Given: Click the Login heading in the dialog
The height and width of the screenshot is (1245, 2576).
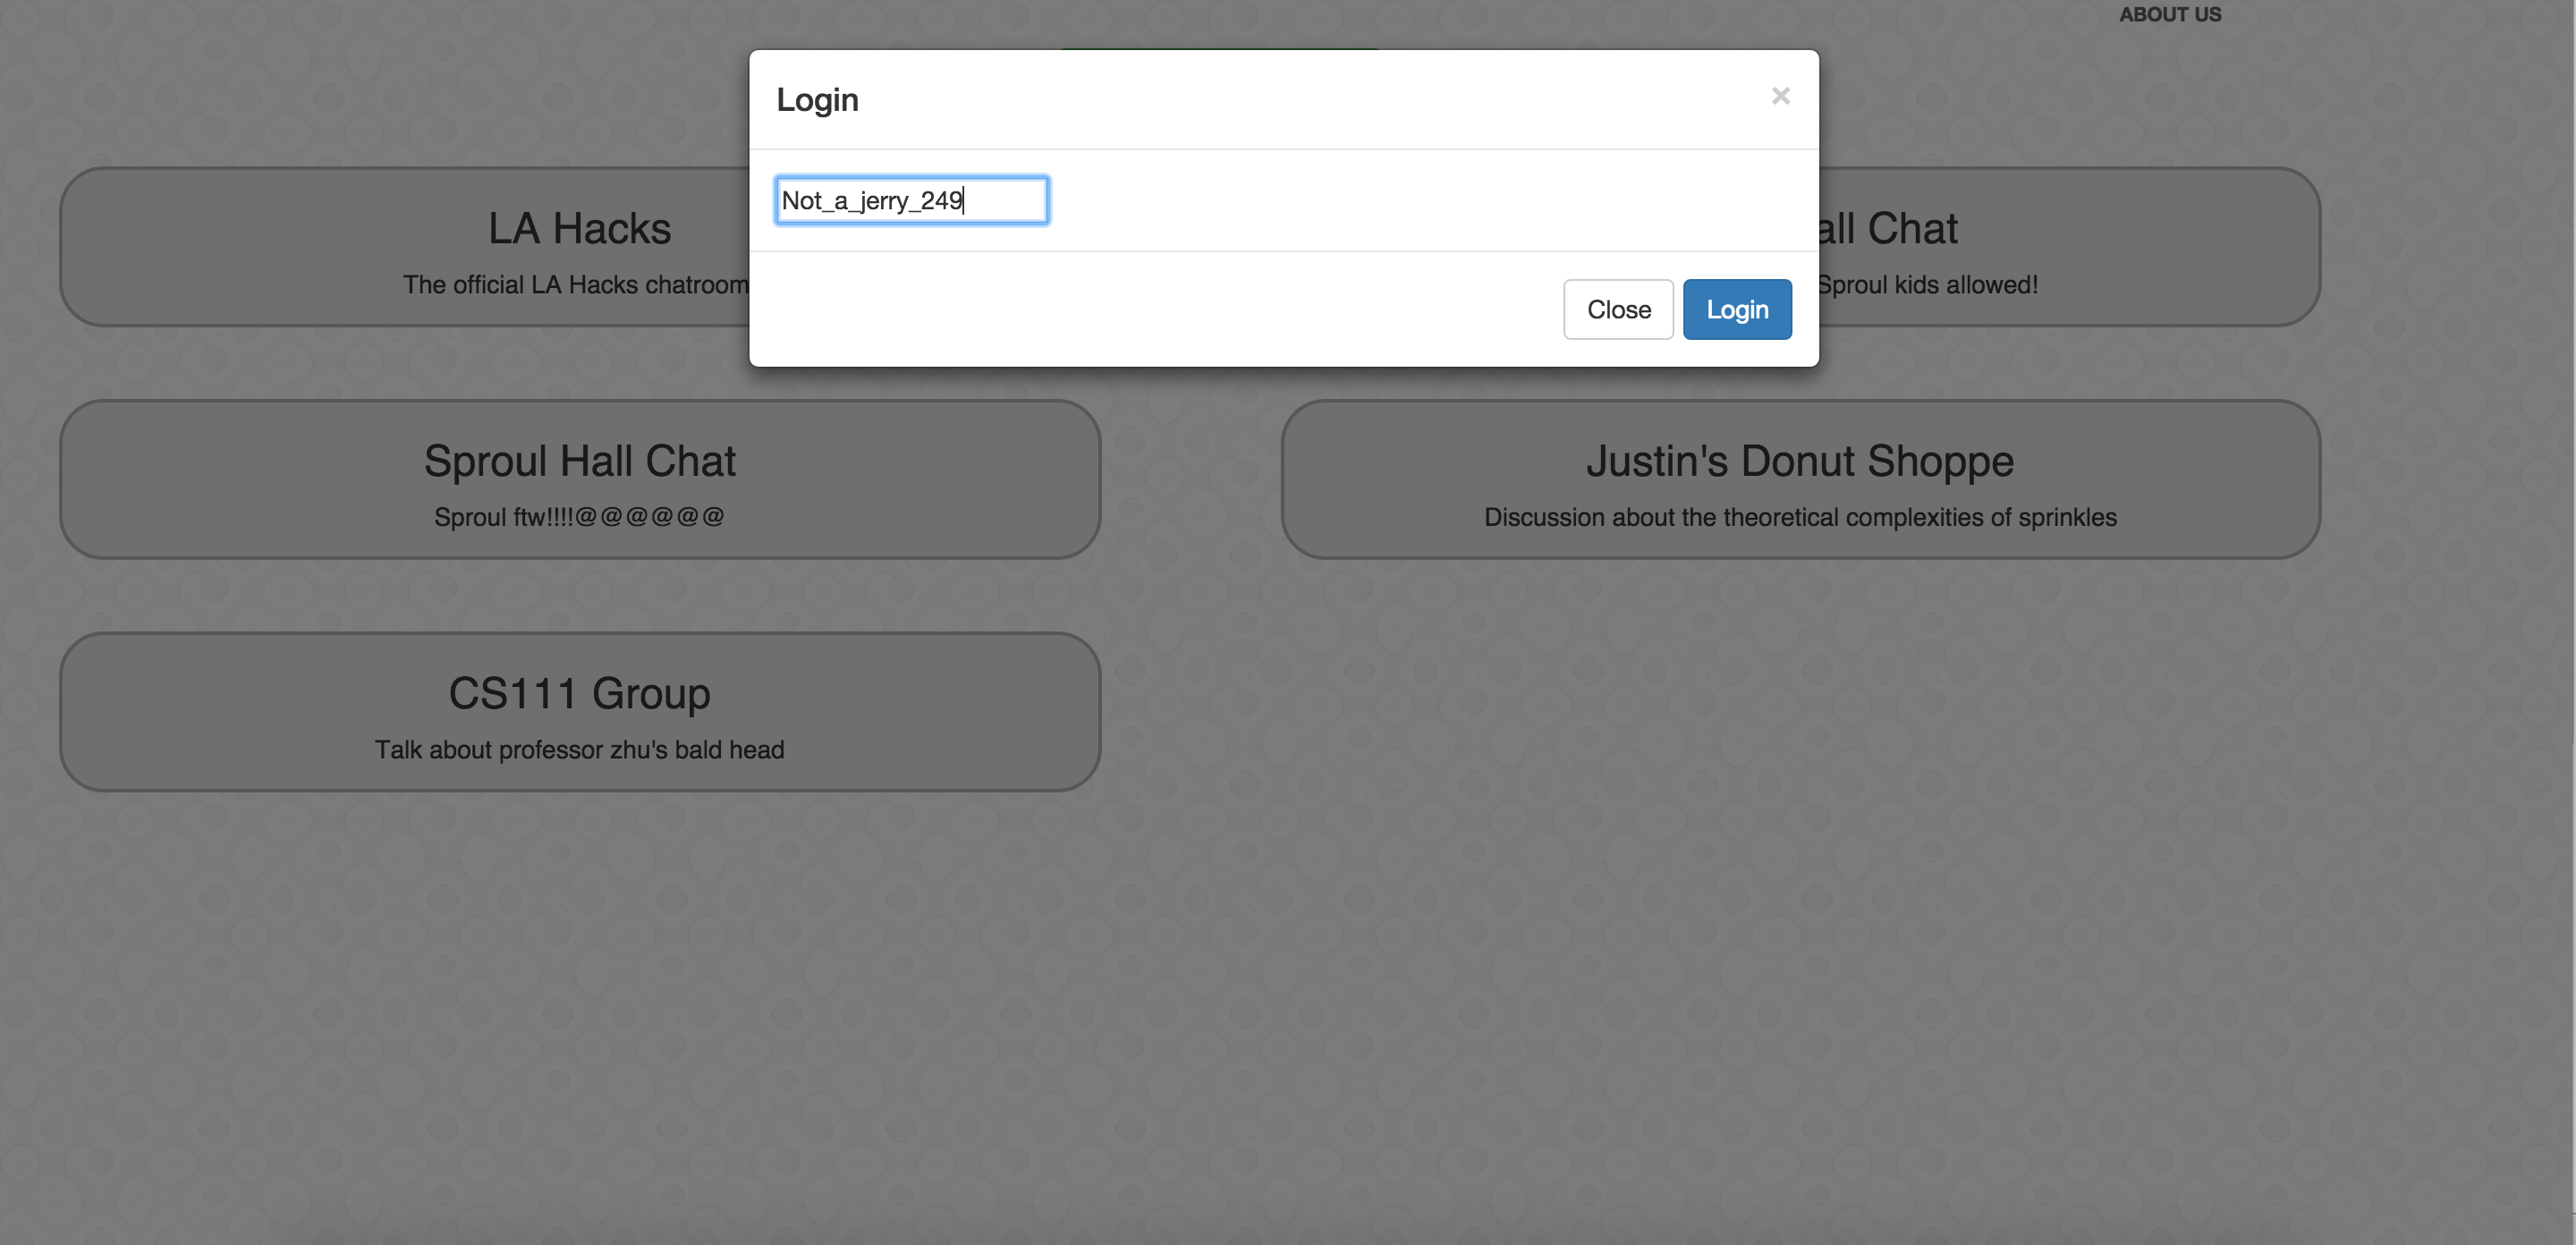Looking at the screenshot, I should (817, 100).
